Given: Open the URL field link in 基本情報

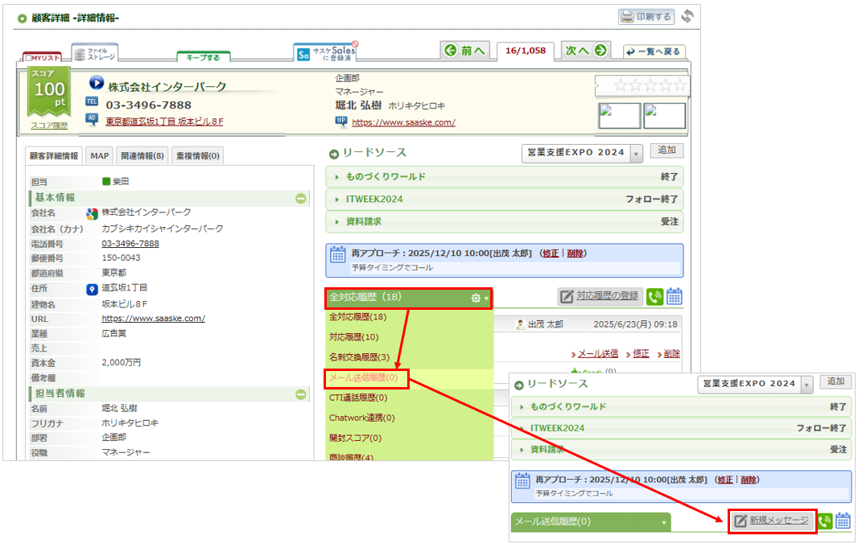Looking at the screenshot, I should [x=153, y=318].
